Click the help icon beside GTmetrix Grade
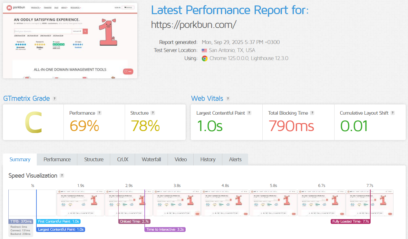 [x=54, y=99]
